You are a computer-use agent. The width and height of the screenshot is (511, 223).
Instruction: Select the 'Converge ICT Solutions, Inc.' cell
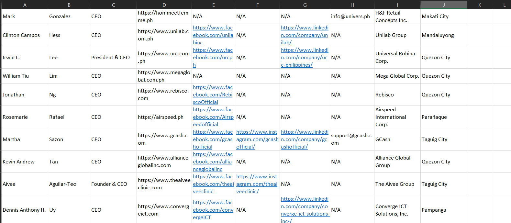pos(397,210)
